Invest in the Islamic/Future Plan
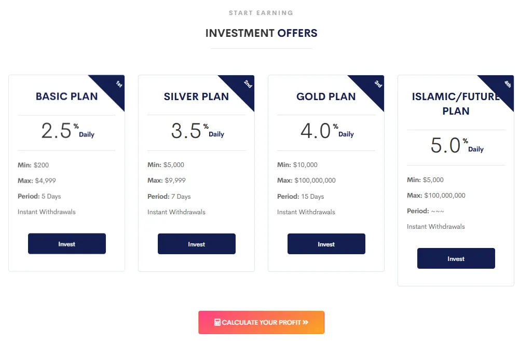Image resolution: width=519 pixels, height=359 pixels. coord(456,258)
